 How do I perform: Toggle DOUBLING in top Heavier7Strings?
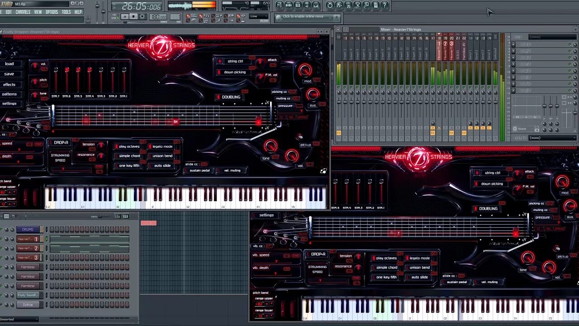click(x=228, y=97)
